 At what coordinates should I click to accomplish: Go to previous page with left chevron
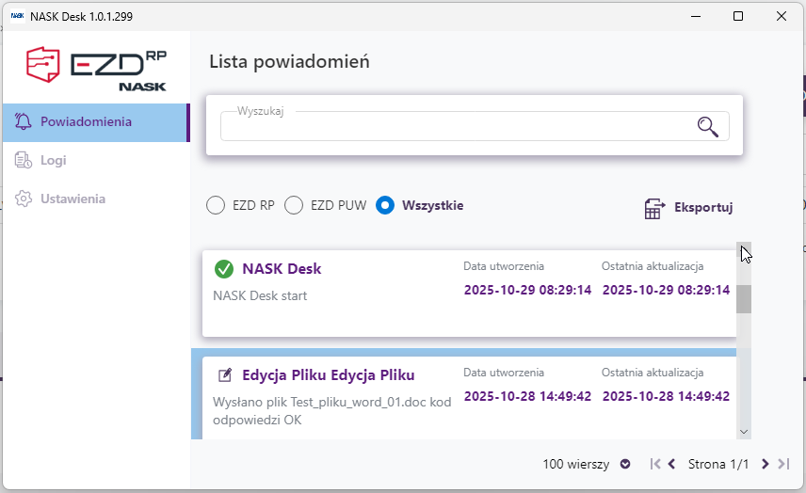(671, 464)
